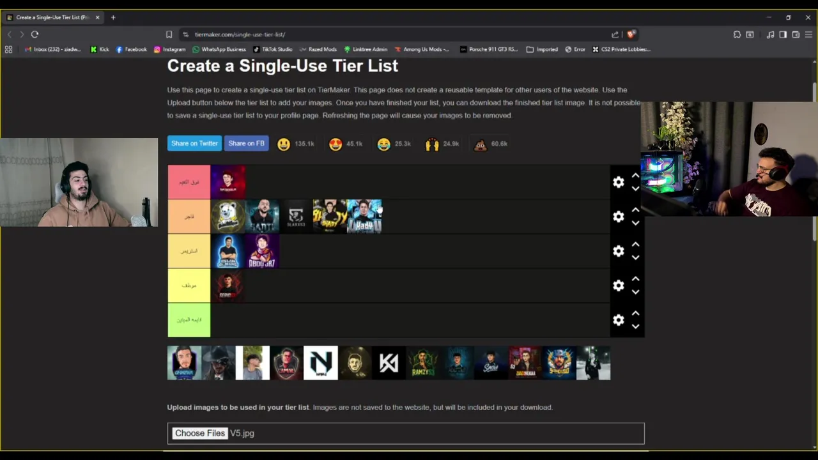Image resolution: width=818 pixels, height=460 pixels.
Task: Select the Hady image in orange tier
Action: 364,217
